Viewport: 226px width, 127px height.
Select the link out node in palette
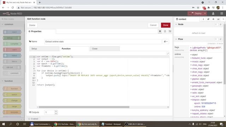[12, 67]
